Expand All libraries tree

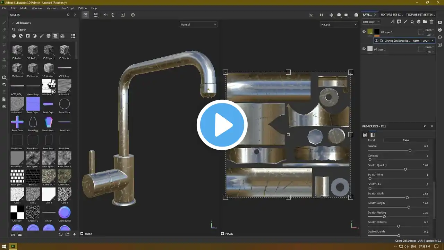click(x=13, y=23)
